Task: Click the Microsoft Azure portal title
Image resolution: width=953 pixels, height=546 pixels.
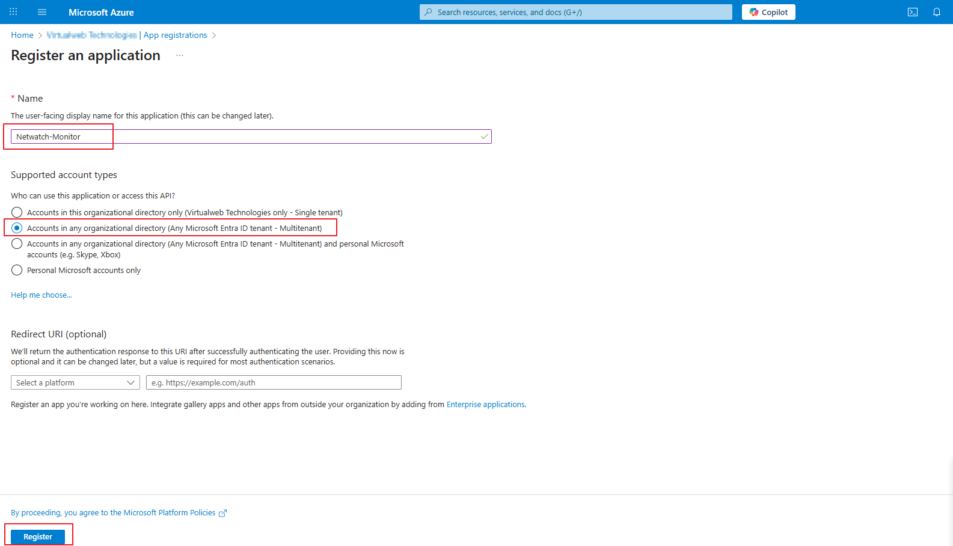Action: coord(101,12)
